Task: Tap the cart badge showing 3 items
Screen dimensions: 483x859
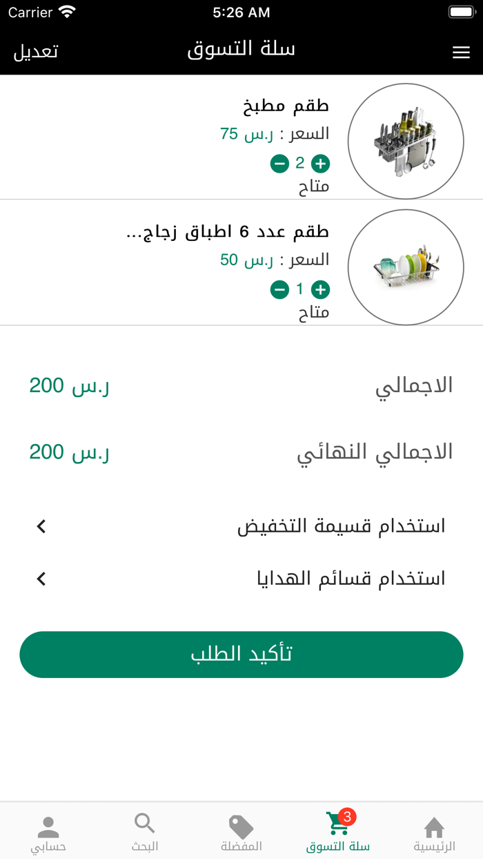Action: click(346, 815)
